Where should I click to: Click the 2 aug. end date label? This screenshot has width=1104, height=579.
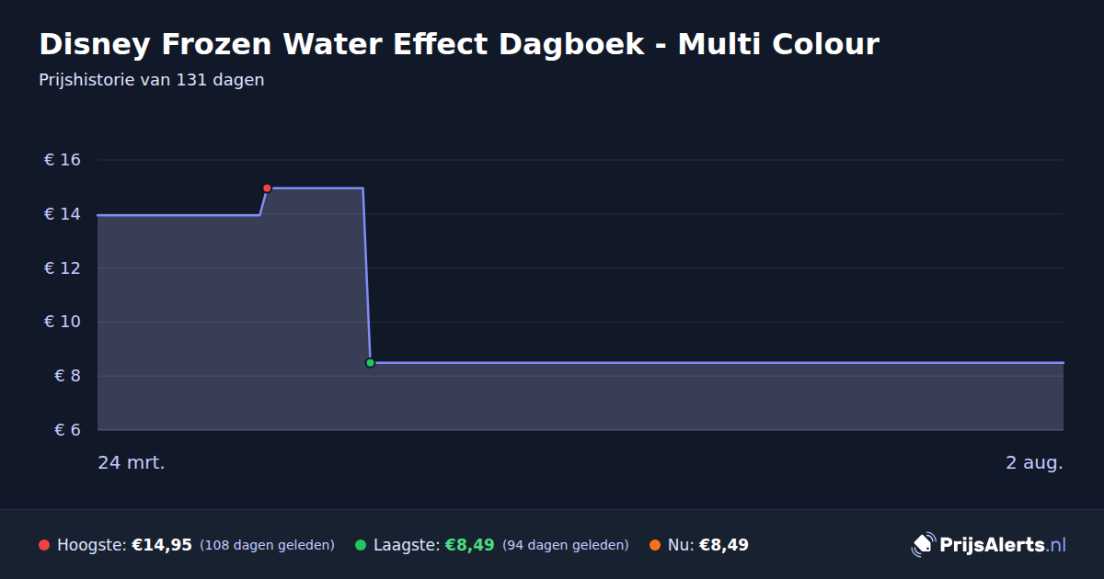1034,462
